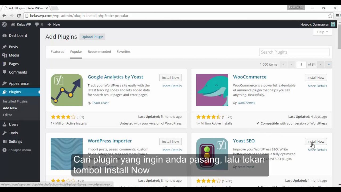Switch to Featured plugins tab
Screen dimensions: 341x192
(58, 52)
